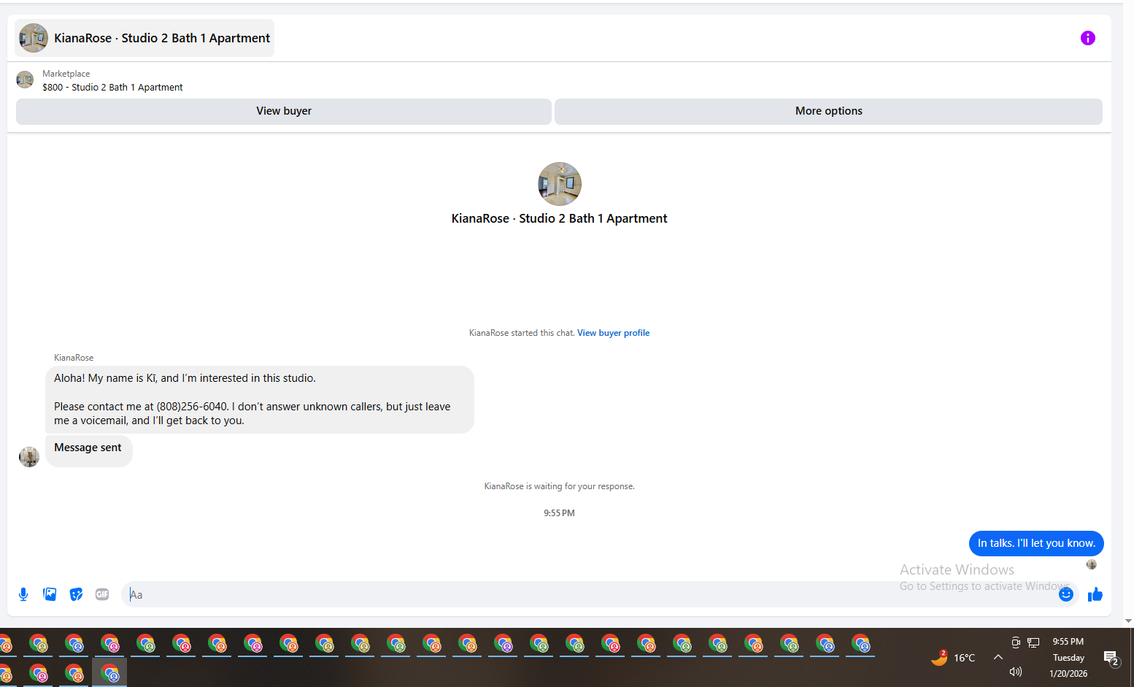Click the 'Aloha! My name is Kī' message bubble

point(260,399)
